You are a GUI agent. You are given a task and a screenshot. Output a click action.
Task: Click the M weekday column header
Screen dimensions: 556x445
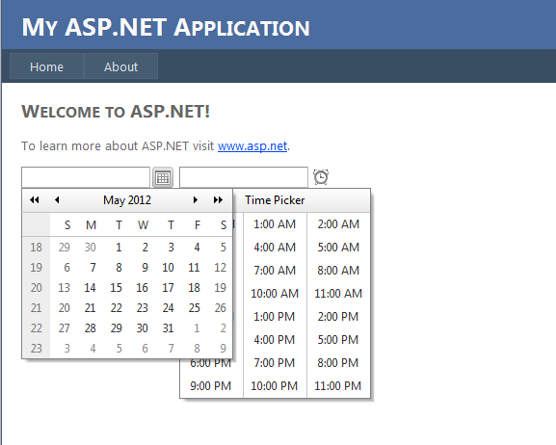pyautogui.click(x=92, y=224)
